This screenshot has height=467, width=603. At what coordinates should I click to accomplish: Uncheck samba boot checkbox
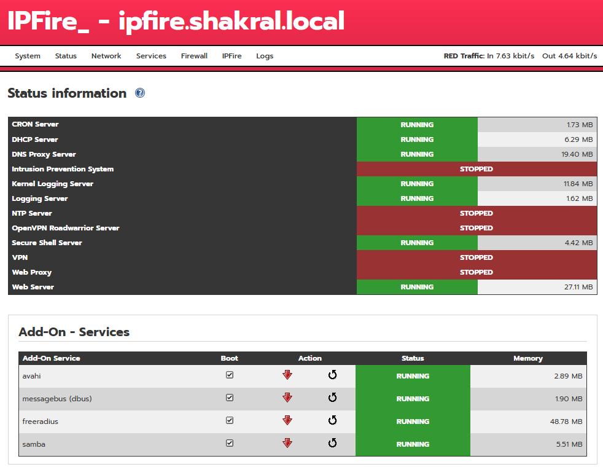(x=230, y=443)
